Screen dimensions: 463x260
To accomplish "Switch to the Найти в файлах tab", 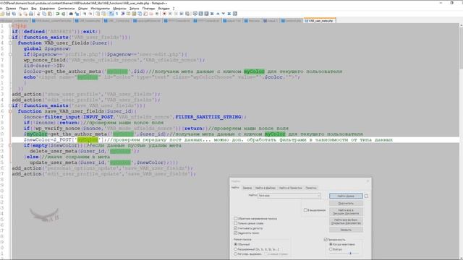I will tap(266, 188).
